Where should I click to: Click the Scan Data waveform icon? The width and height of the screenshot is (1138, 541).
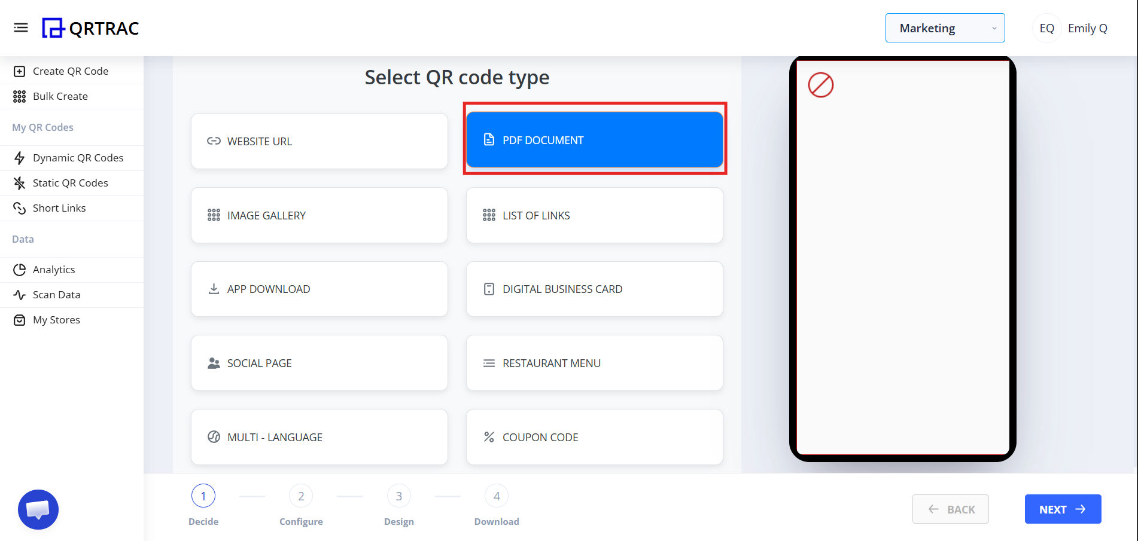tap(20, 294)
